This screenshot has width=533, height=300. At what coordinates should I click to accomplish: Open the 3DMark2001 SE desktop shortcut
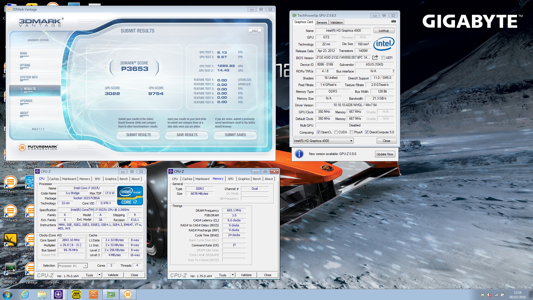(10, 244)
